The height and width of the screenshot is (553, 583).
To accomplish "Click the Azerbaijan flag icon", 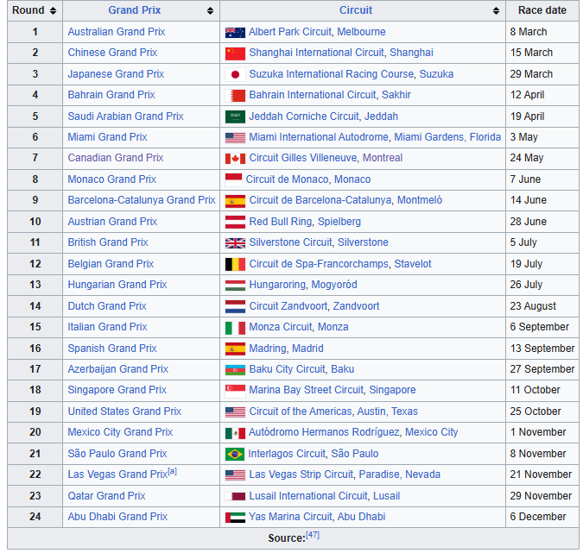I will pyautogui.click(x=235, y=370).
